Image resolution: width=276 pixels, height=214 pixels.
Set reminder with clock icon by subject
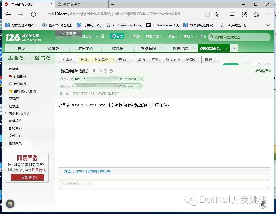click(x=105, y=71)
